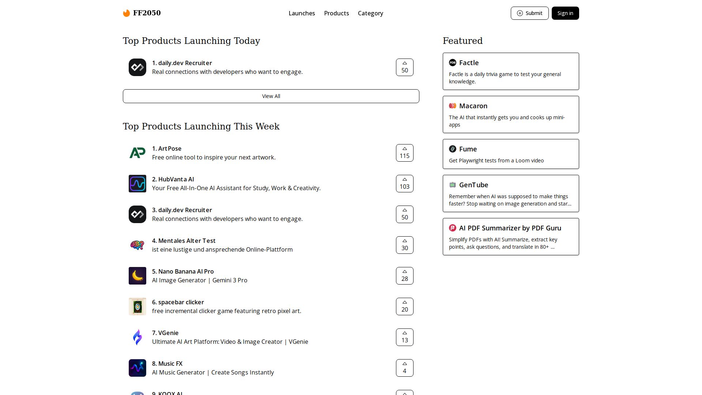Click the ArtPose product logo icon
Screen dimensions: 702x395
[x=137, y=153]
